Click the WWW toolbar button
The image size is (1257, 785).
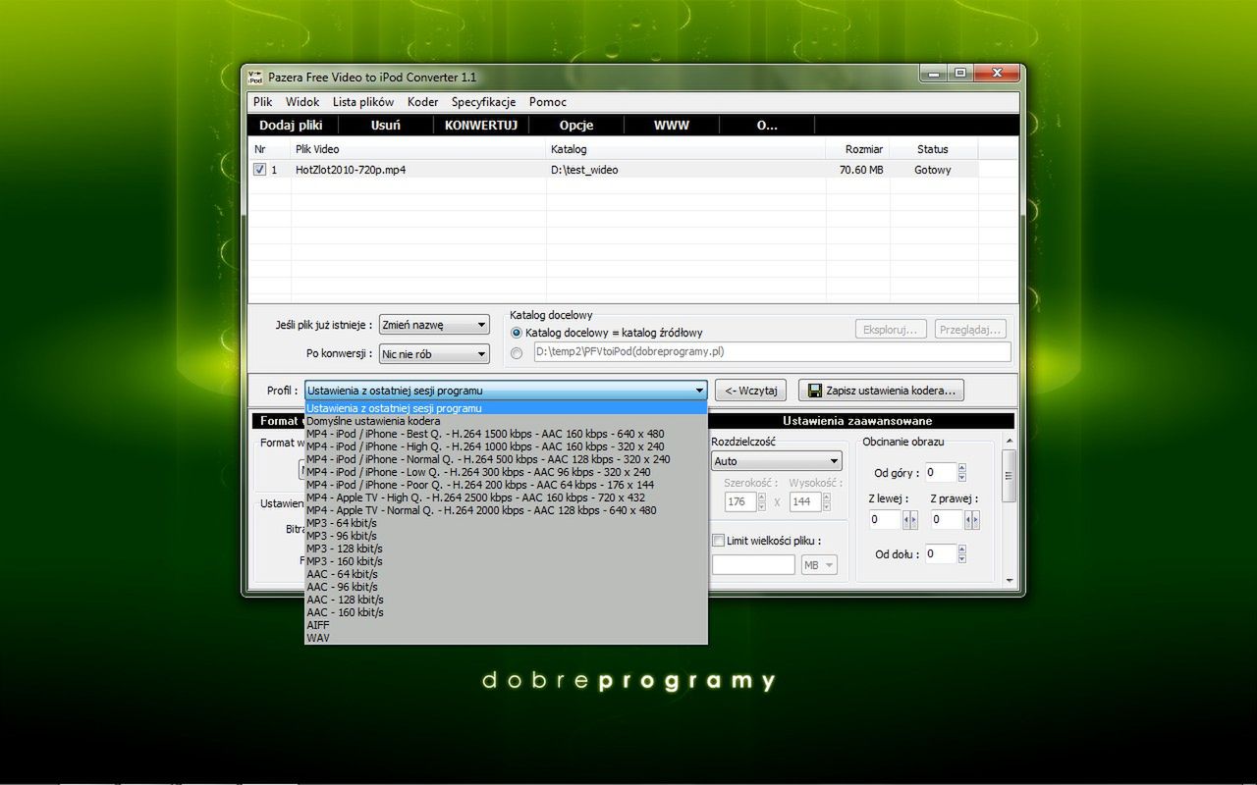click(x=672, y=126)
